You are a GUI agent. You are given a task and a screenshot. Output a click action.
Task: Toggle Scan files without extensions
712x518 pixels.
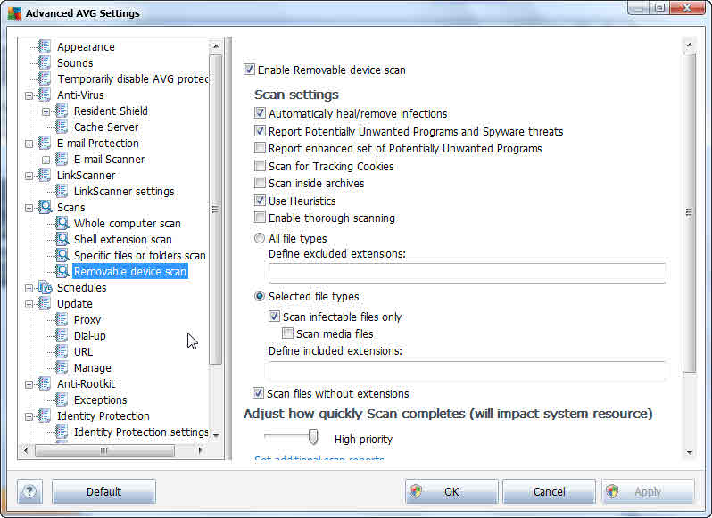(258, 393)
